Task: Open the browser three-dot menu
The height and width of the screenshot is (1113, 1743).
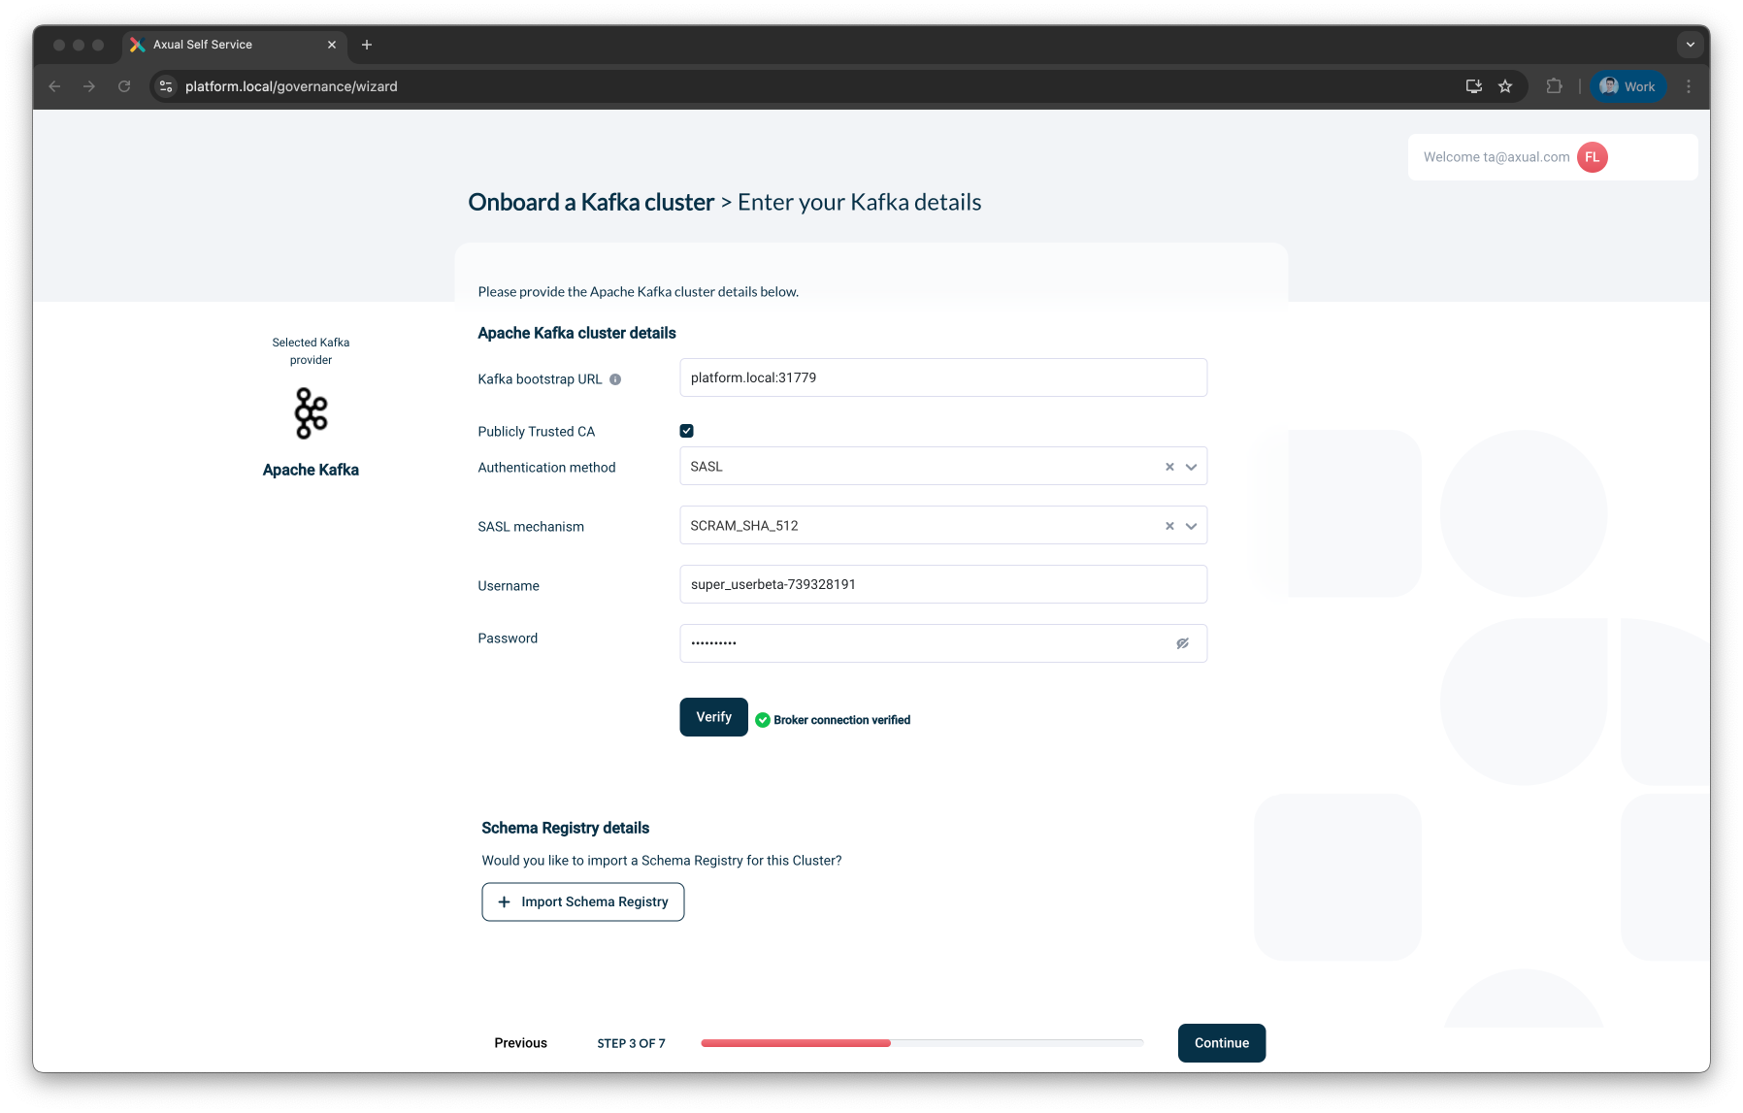Action: coord(1689,86)
